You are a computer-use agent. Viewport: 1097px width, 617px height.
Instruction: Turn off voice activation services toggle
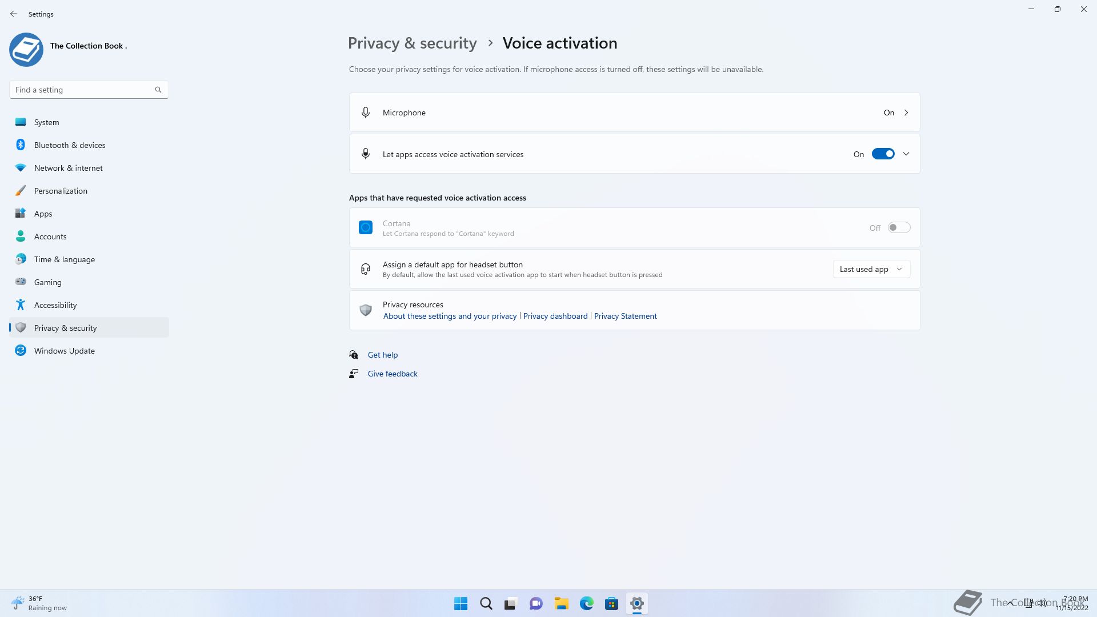pyautogui.click(x=883, y=154)
